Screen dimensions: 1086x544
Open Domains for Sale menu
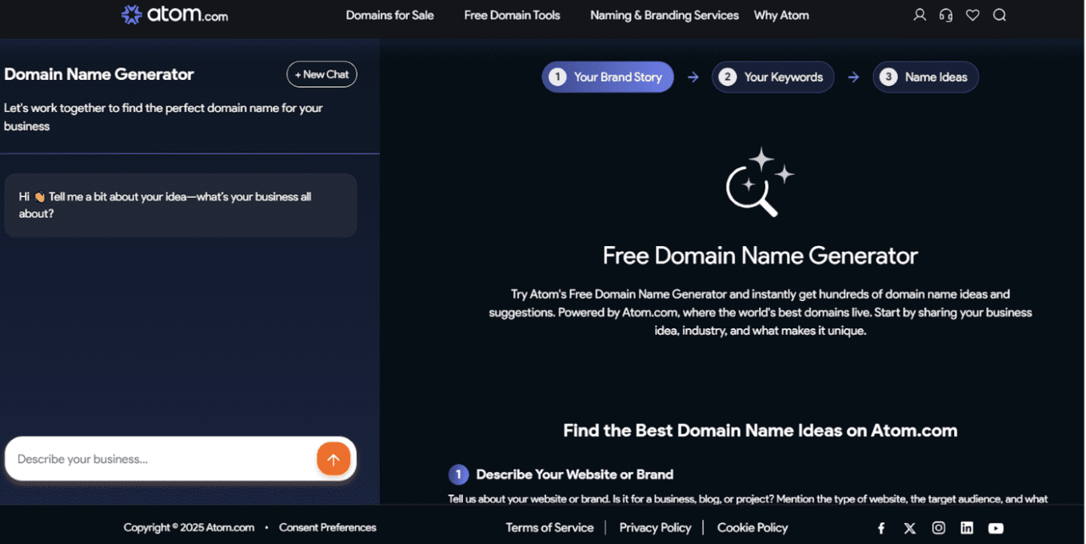389,15
